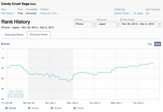This screenshot has height=112, width=163.
Task: Click the Fri, Nov 29 axis label
Action: coord(7,103)
